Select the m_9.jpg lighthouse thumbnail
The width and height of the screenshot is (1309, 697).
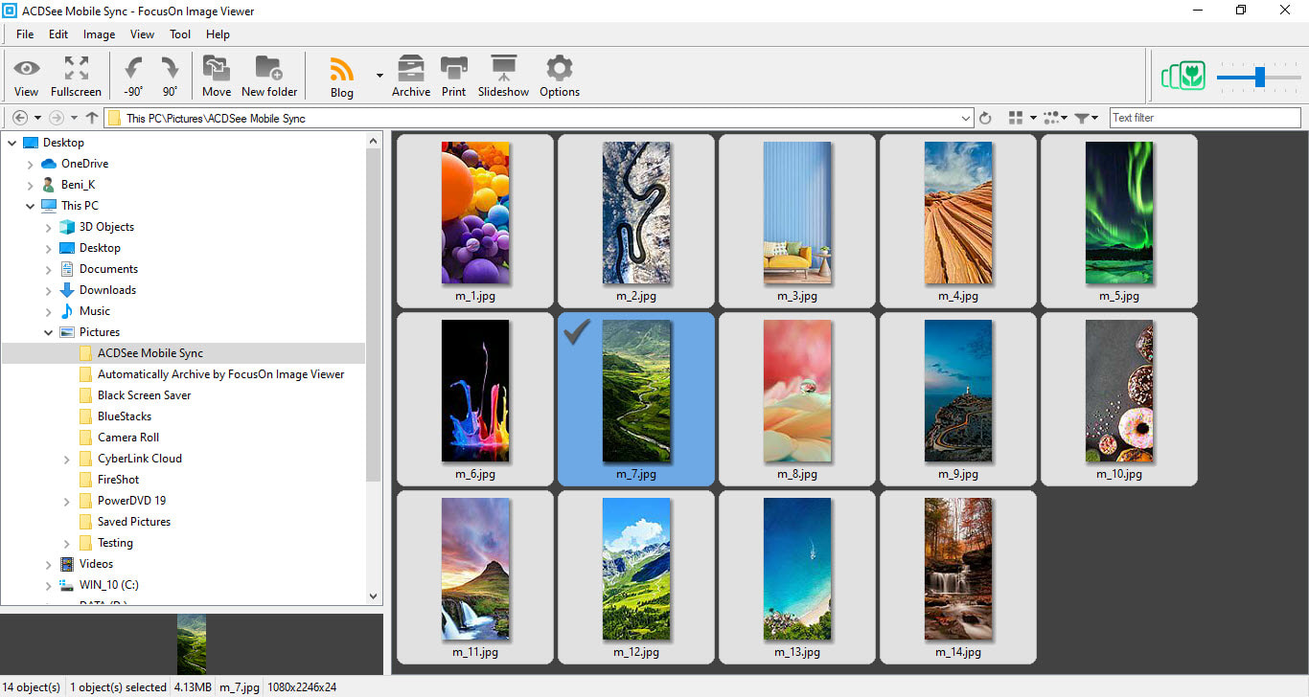(958, 392)
